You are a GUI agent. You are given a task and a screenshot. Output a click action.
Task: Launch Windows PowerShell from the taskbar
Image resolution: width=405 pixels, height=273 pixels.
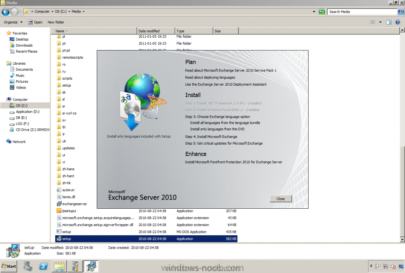pyautogui.click(x=43, y=266)
